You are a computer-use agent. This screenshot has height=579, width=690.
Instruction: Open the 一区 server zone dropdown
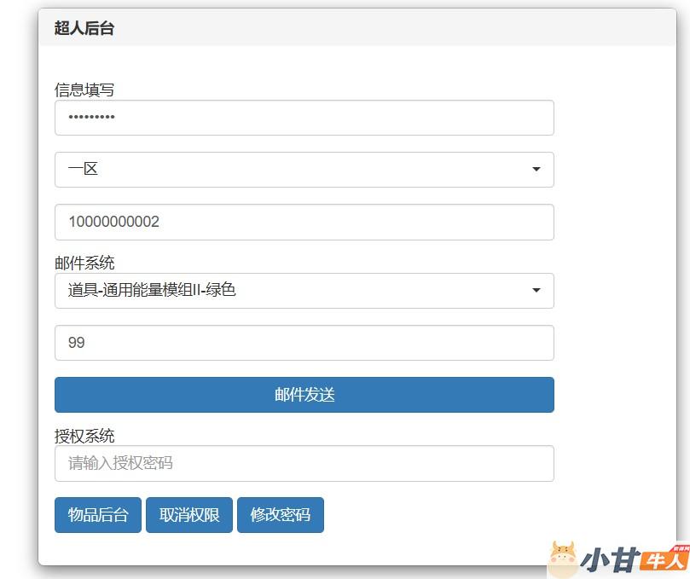point(304,170)
